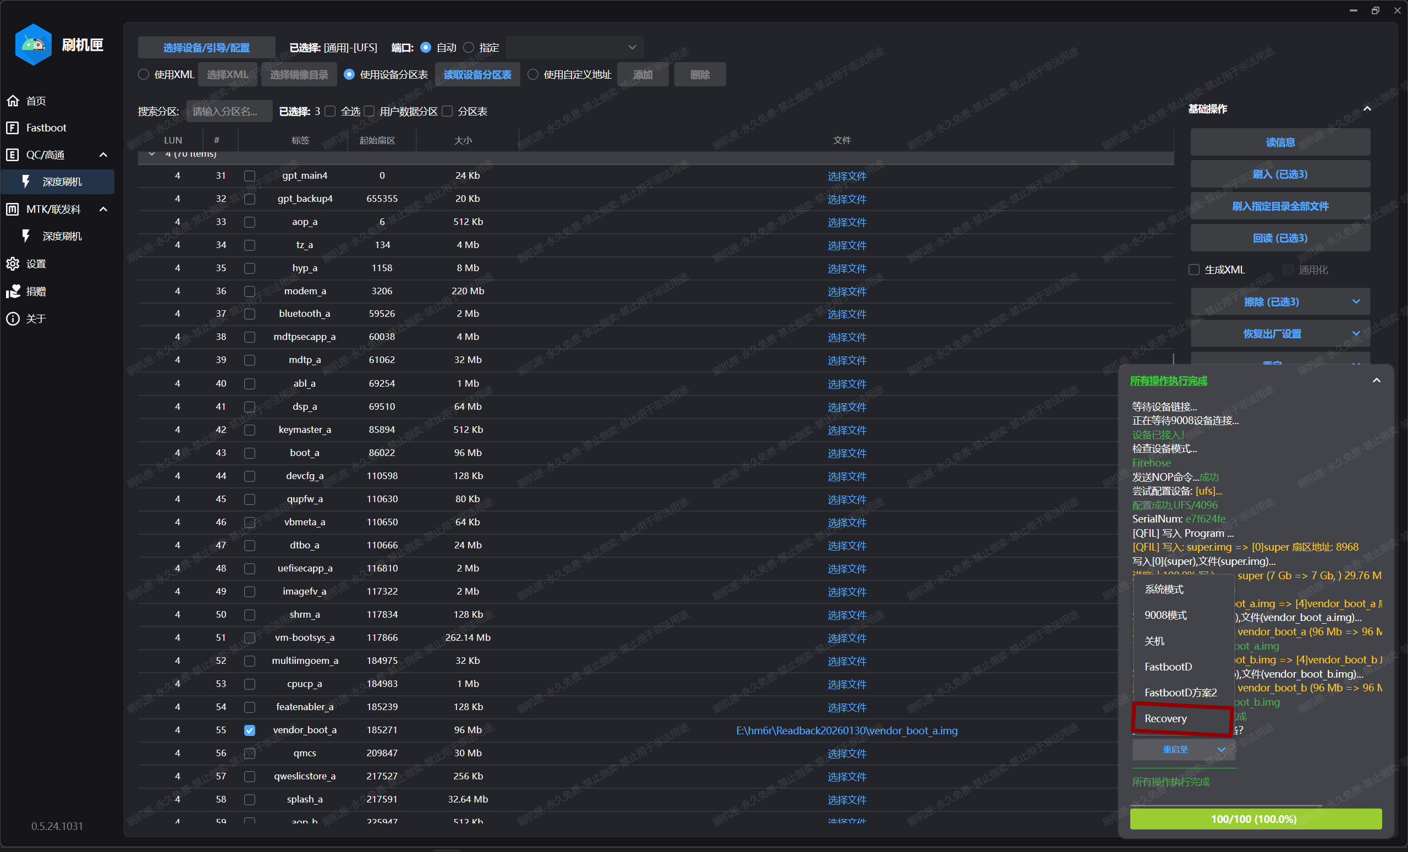
Task: Click the 关于 info icon
Action: (13, 318)
